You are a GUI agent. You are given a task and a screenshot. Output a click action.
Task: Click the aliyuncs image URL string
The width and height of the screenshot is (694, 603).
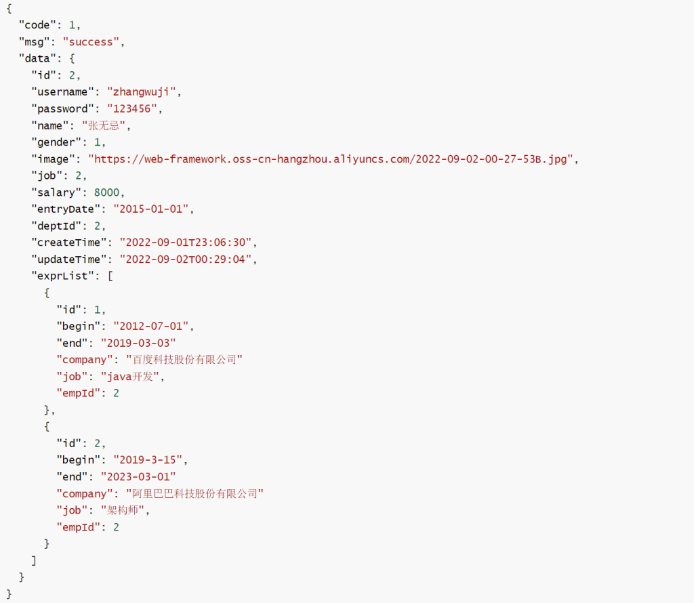tap(332, 159)
